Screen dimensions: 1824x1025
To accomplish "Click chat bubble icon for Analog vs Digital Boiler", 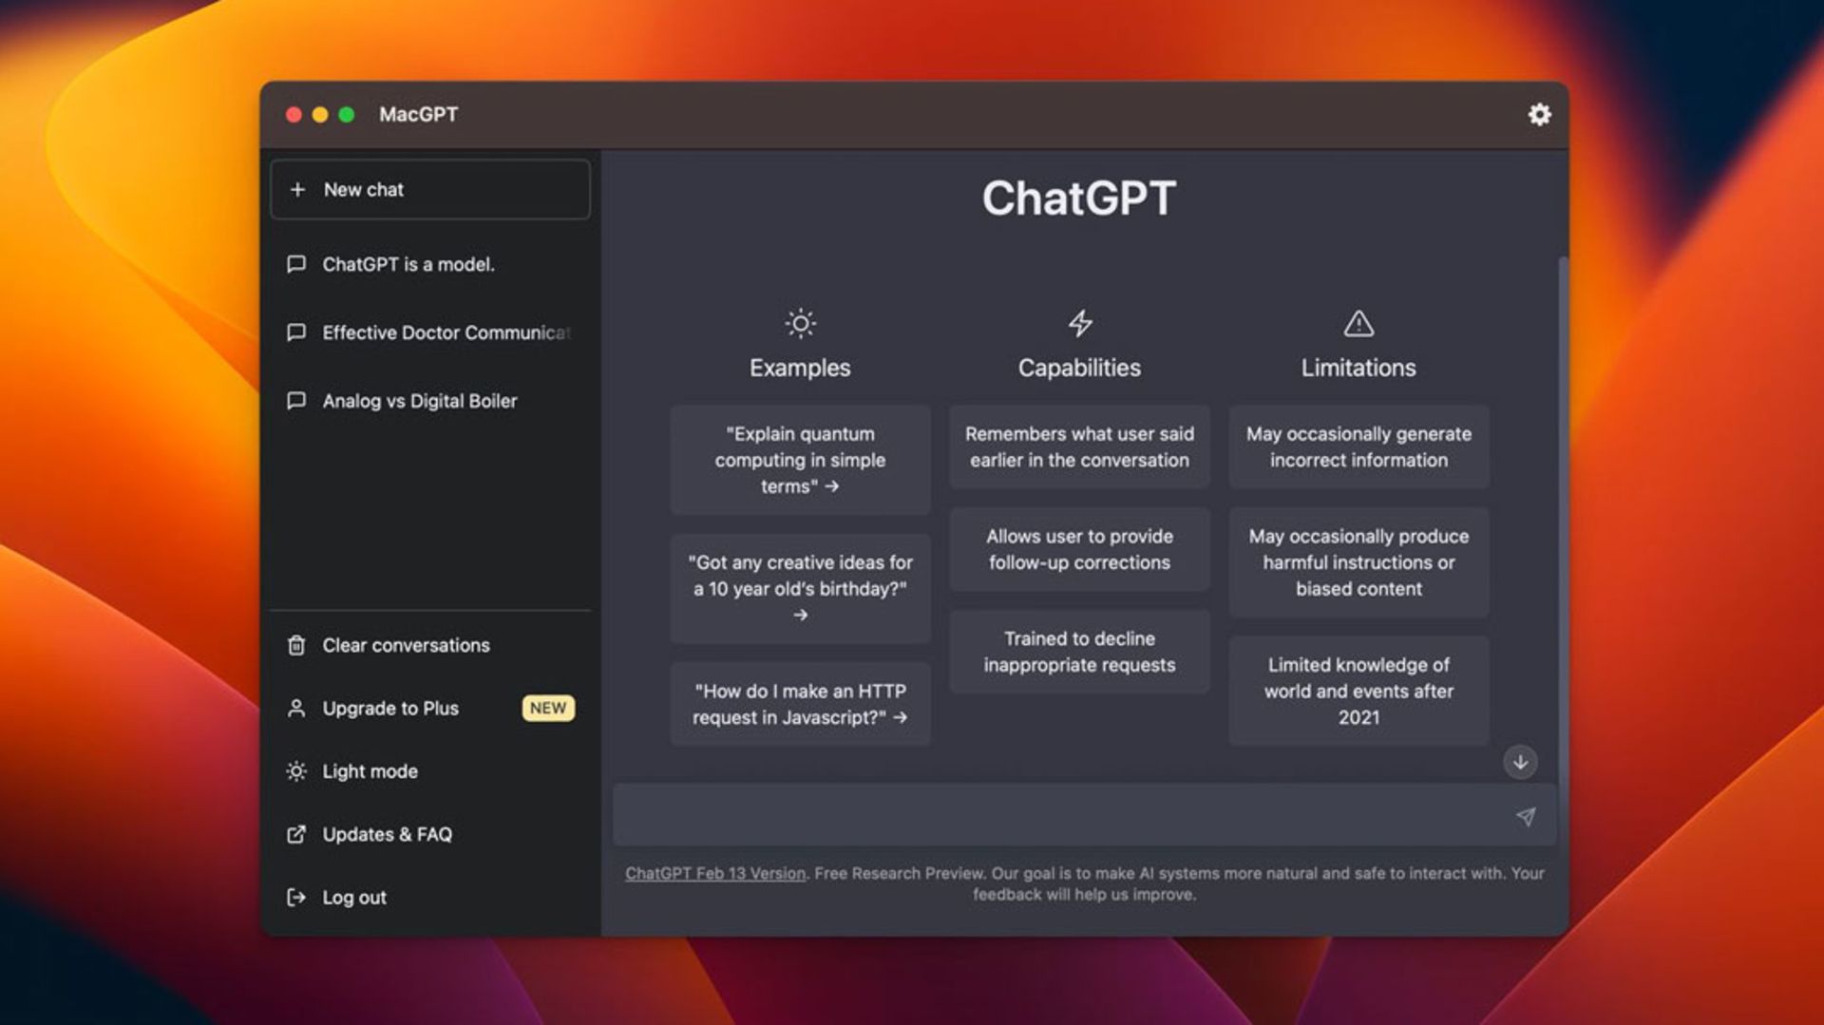I will 296,401.
